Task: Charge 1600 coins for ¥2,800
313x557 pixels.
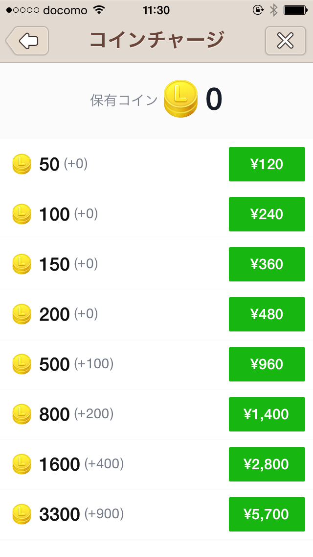Action: [x=267, y=464]
